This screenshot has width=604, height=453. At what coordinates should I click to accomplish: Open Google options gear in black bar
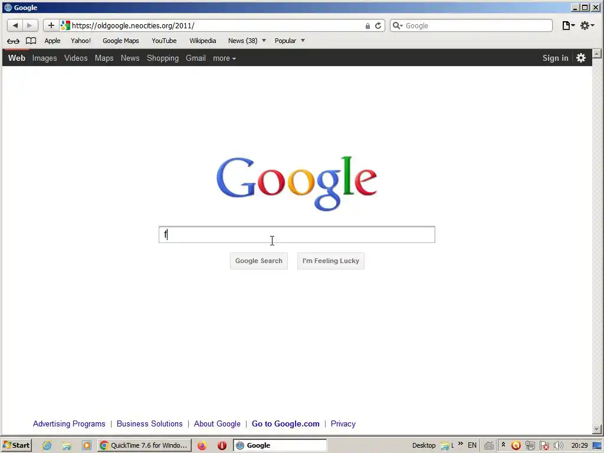tap(581, 58)
